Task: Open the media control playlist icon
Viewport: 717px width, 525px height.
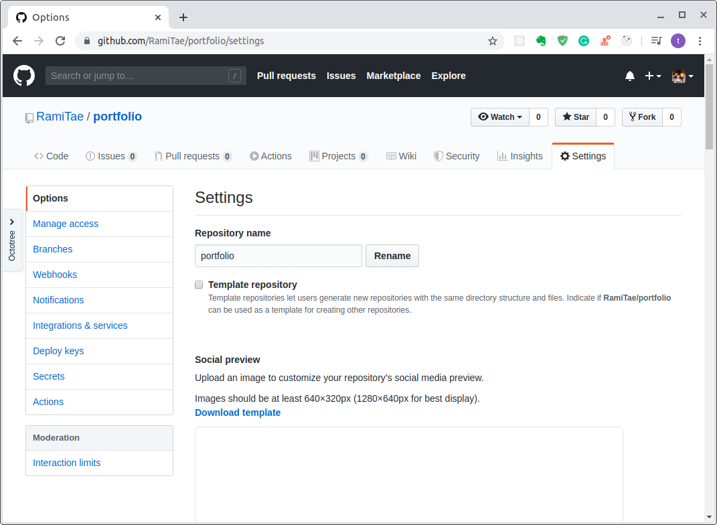Action: (656, 41)
